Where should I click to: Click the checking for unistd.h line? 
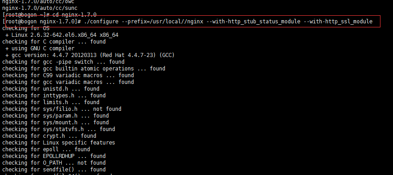pos(51,89)
